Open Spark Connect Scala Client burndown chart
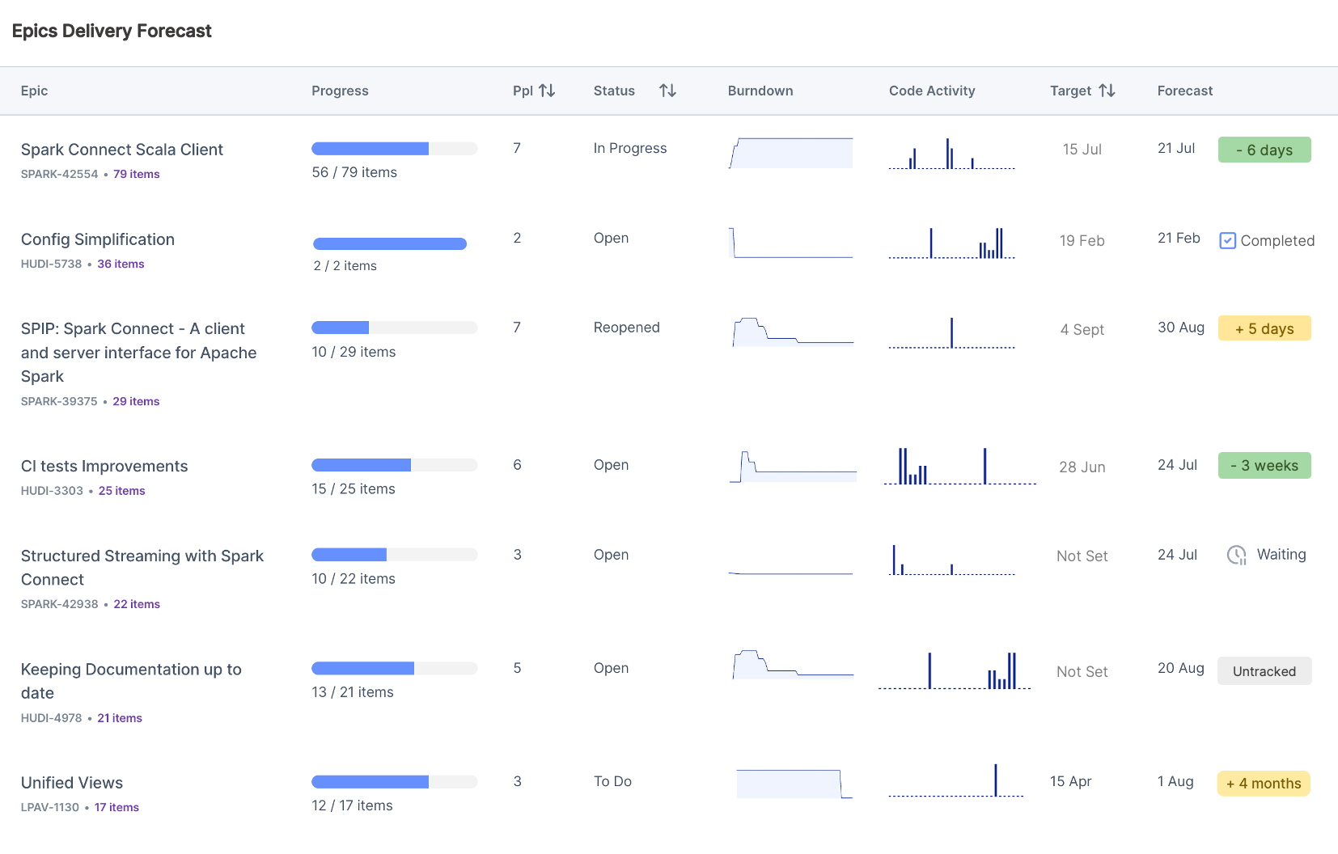1338x854 pixels. 791,153
